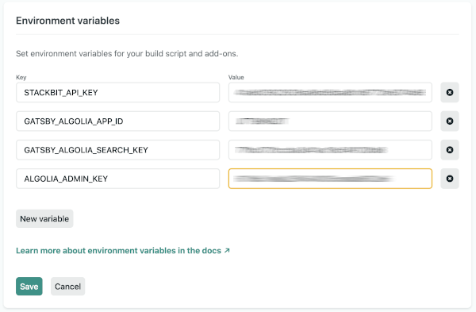476x312 pixels.
Task: Add a New variable
Action: coord(44,219)
